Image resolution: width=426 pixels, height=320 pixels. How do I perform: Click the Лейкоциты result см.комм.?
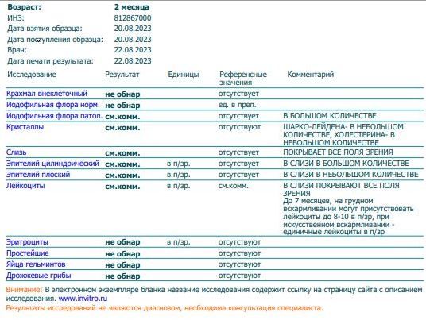click(x=122, y=187)
